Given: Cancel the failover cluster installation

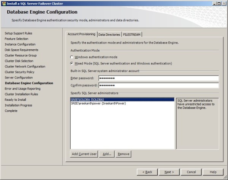Looking at the screenshot, I should (191, 172).
